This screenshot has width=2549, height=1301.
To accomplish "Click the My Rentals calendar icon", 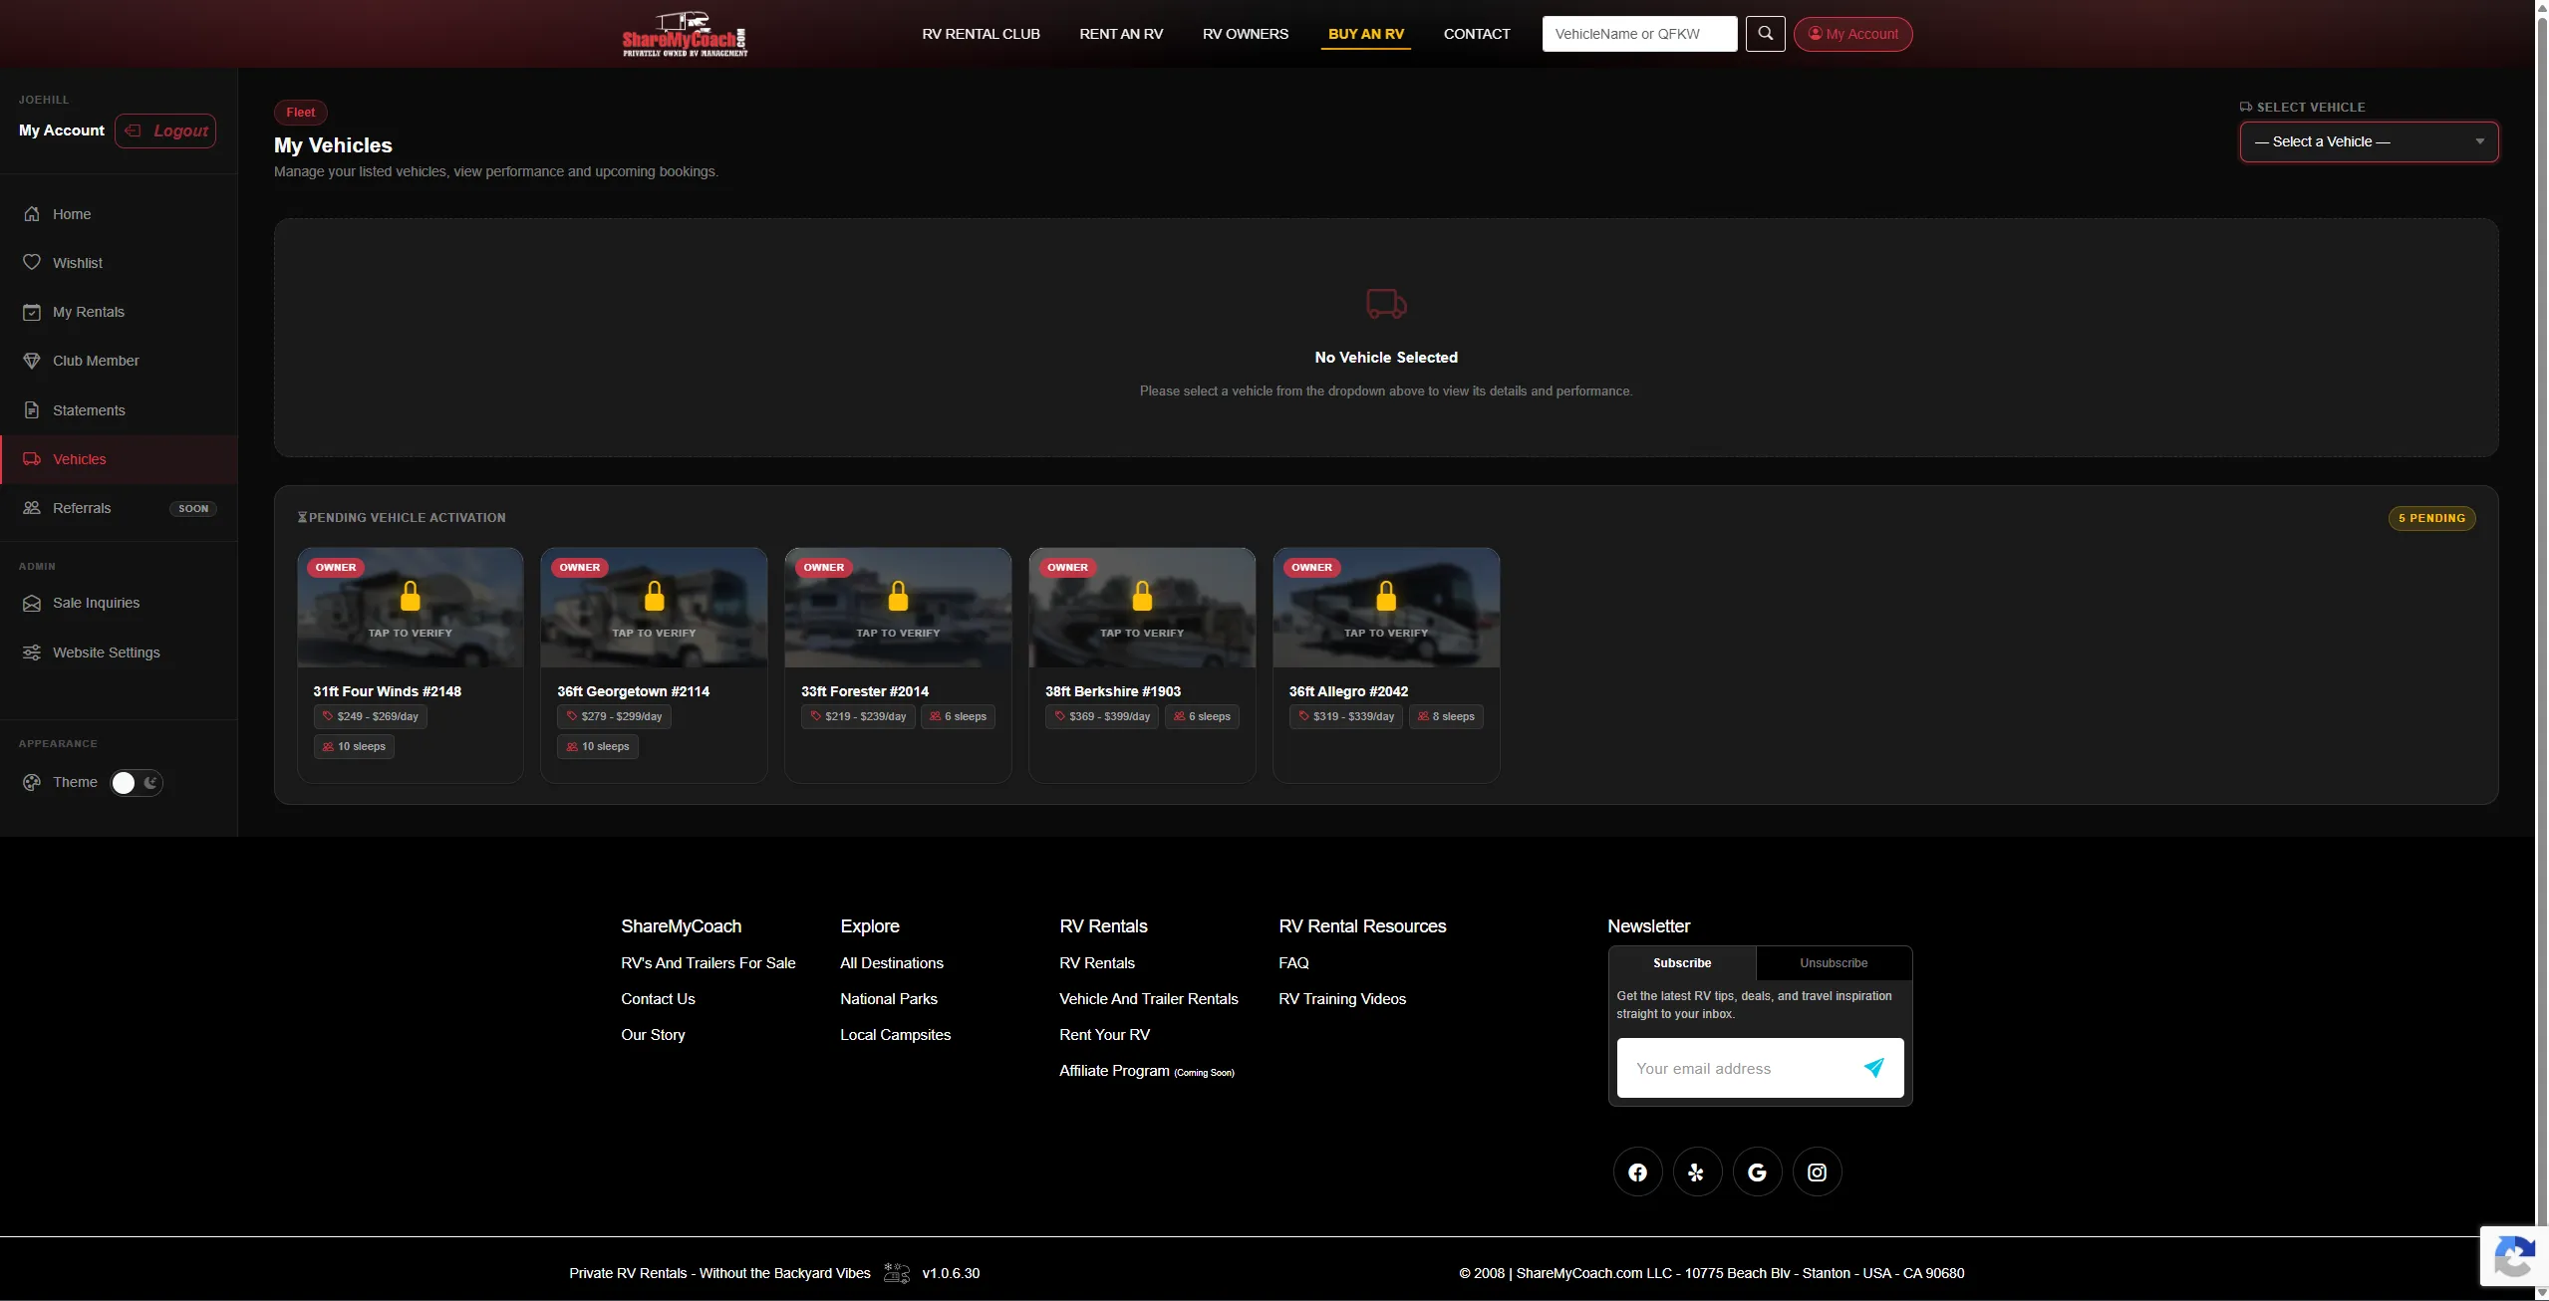I will [x=32, y=312].
